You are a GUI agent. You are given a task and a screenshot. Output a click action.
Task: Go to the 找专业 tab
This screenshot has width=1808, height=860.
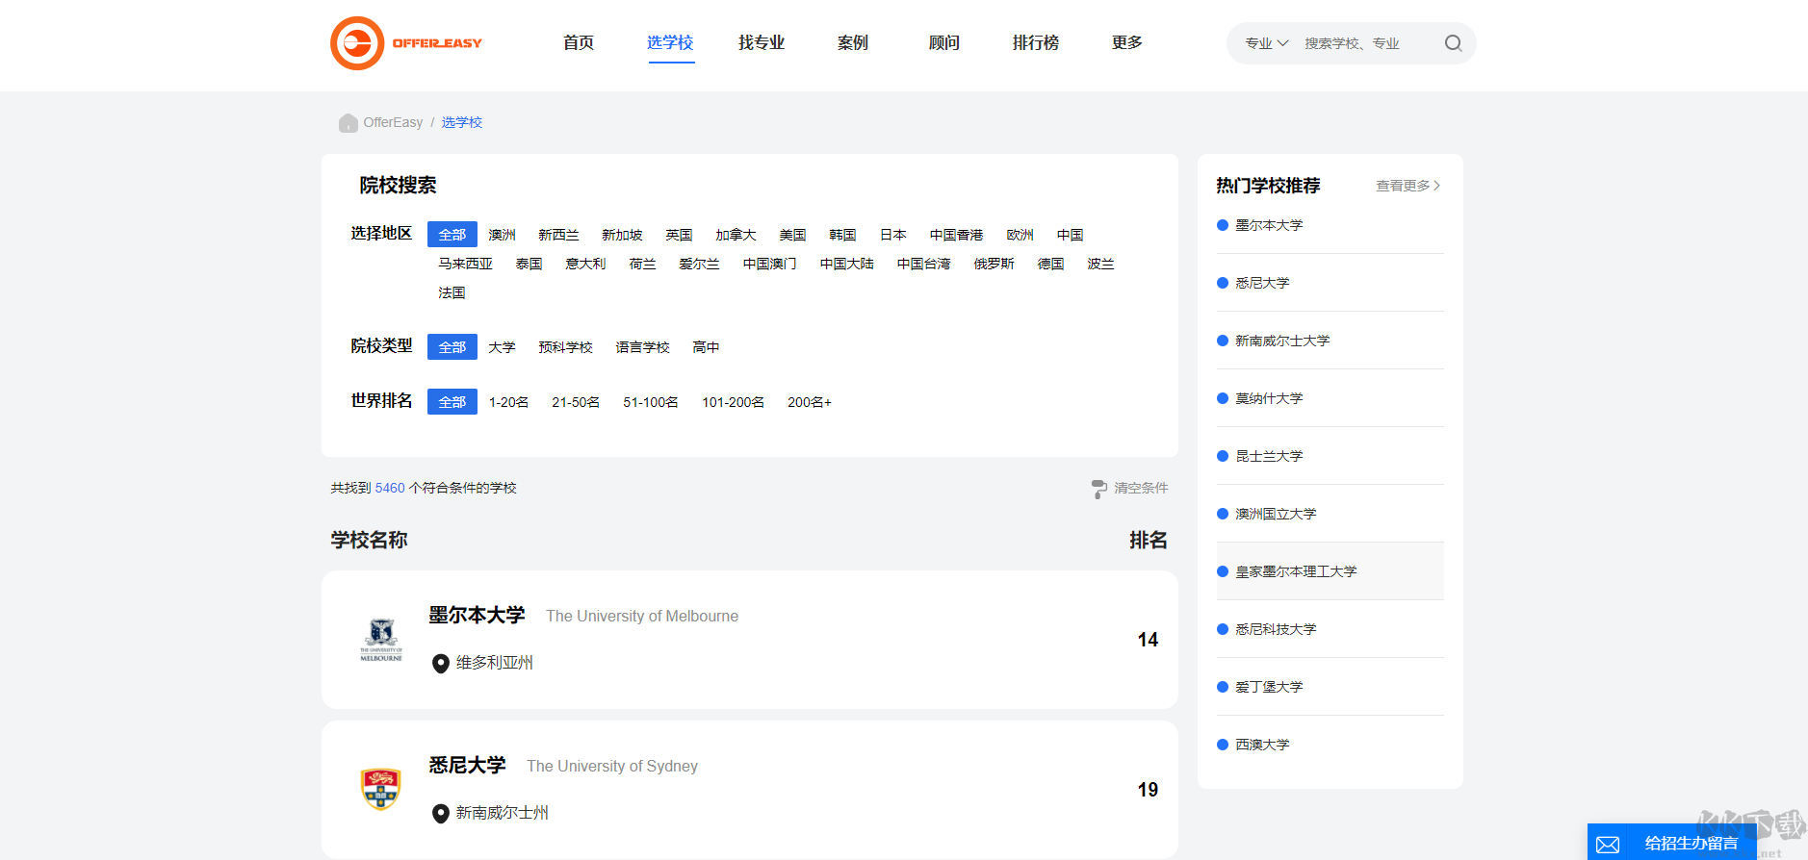pos(761,42)
